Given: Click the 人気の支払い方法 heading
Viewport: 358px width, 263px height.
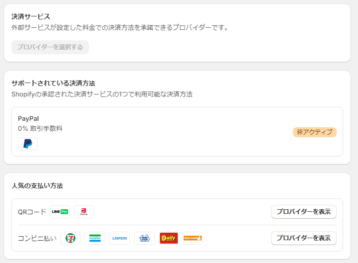Looking at the screenshot, I should click(x=37, y=186).
